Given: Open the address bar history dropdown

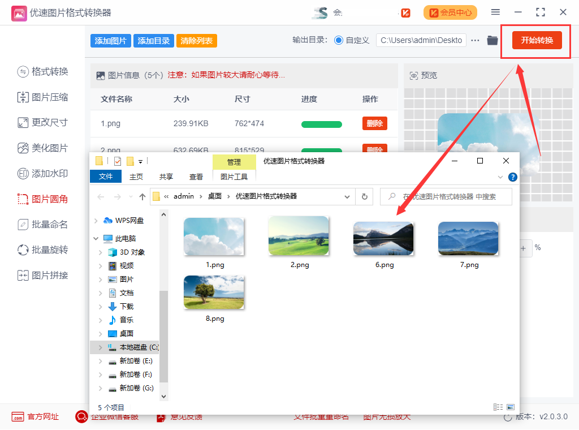Looking at the screenshot, I should (x=347, y=196).
